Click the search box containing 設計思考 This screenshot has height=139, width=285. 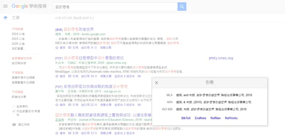(116, 7)
